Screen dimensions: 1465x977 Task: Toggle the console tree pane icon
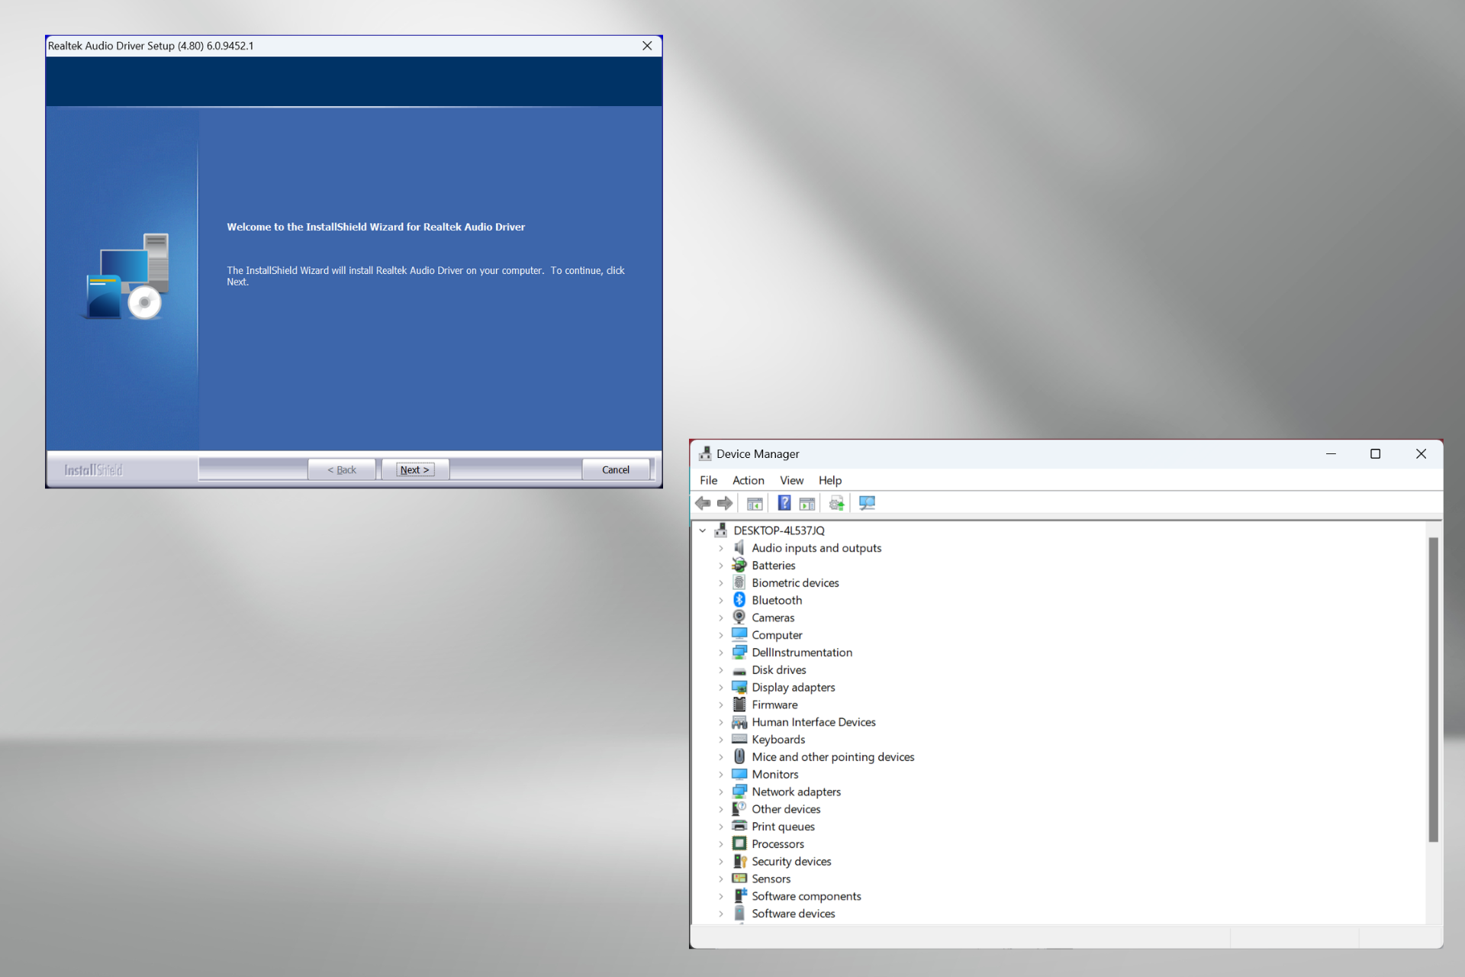[x=755, y=503]
